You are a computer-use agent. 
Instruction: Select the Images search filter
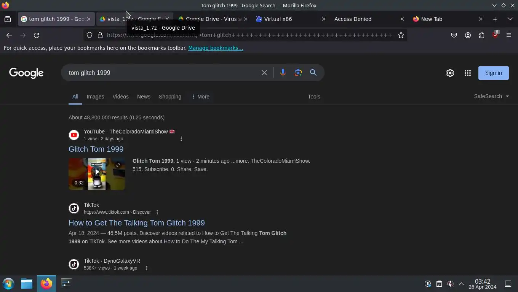95,97
